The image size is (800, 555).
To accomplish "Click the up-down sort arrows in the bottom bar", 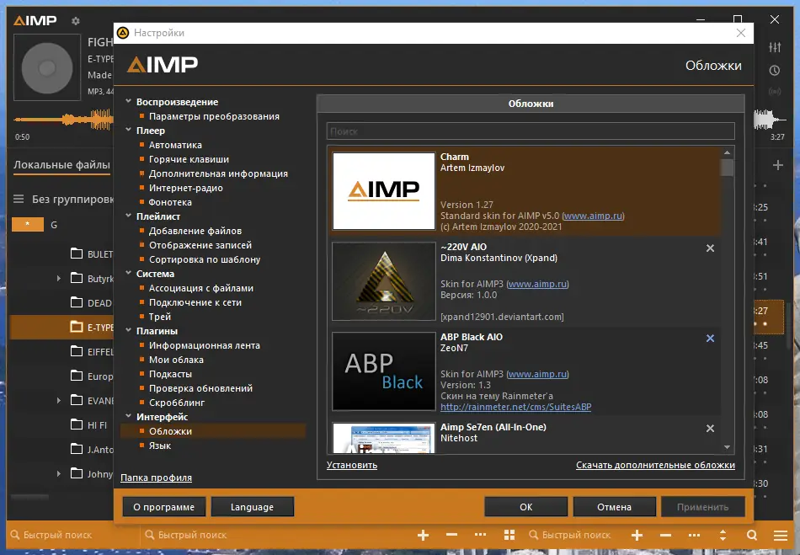I will point(723,535).
